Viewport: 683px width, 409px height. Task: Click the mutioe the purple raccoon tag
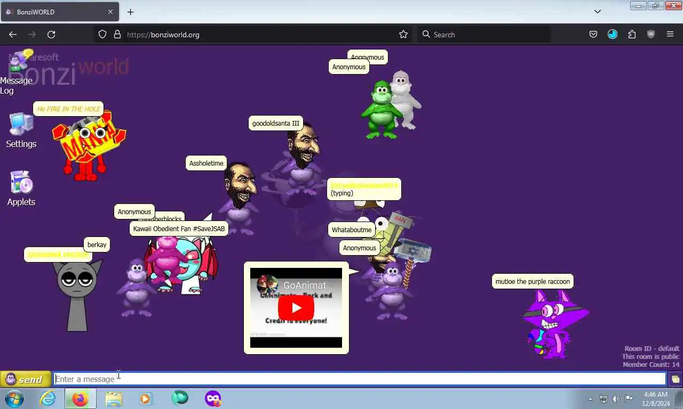pyautogui.click(x=533, y=281)
